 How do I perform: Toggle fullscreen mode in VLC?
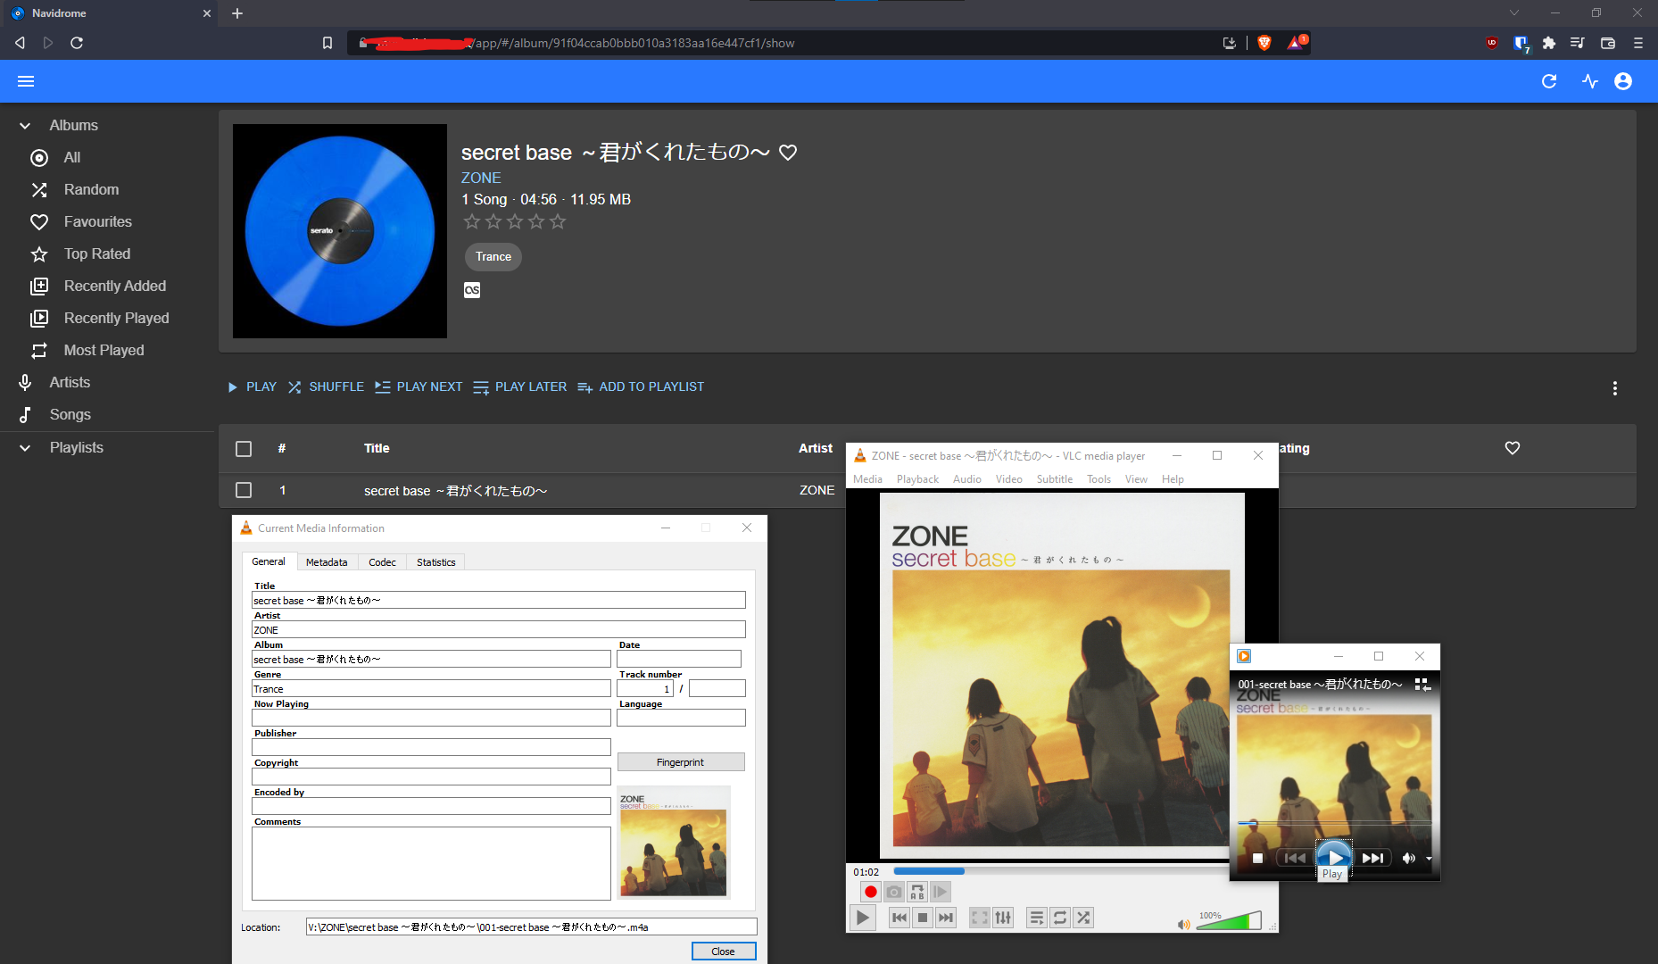(x=979, y=917)
